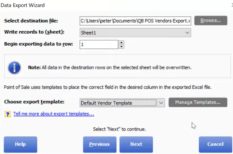Increase the starting row with up arrow
Image resolution: width=233 pixels, height=154 pixels.
click(121, 42)
